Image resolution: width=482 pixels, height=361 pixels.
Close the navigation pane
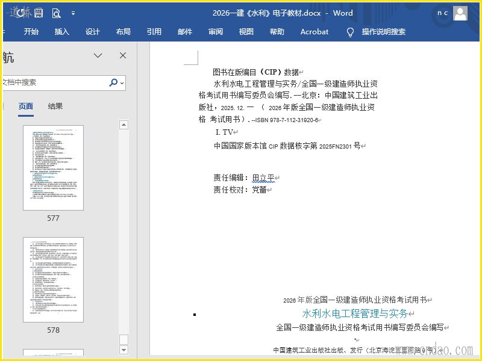(123, 55)
